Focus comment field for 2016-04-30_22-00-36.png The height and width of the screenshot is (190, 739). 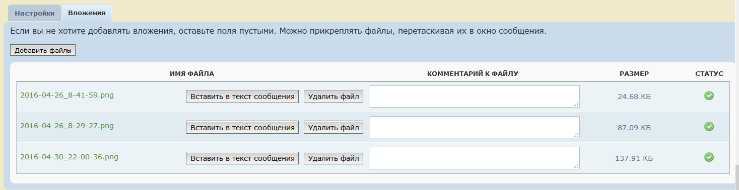click(x=475, y=158)
